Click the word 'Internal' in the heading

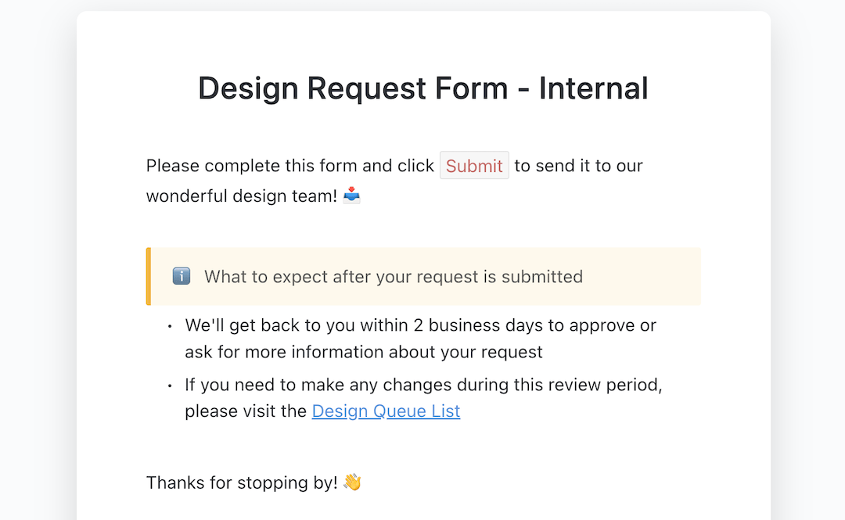(593, 88)
